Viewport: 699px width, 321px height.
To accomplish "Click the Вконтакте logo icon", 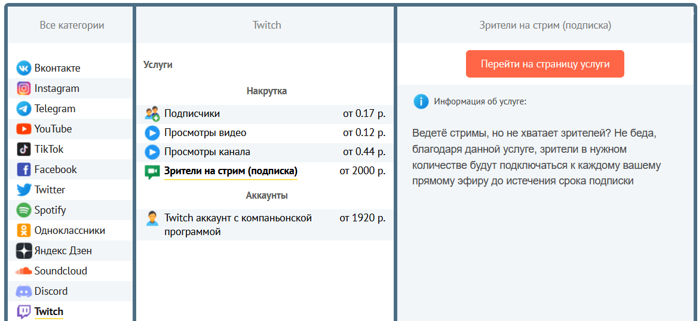I will tap(24, 68).
